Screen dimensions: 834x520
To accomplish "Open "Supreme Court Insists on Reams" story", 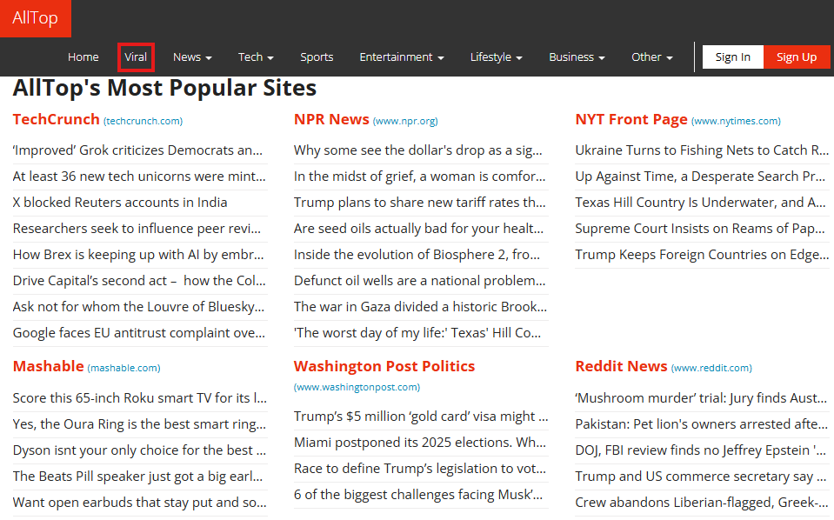I will click(700, 229).
